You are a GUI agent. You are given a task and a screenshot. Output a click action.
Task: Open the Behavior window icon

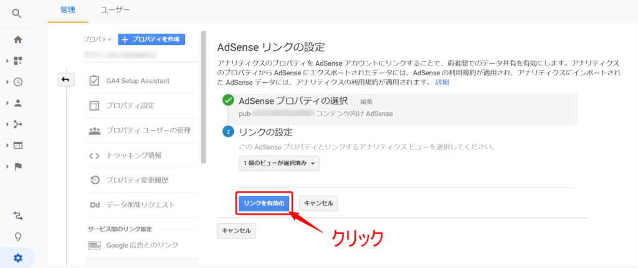tap(18, 146)
